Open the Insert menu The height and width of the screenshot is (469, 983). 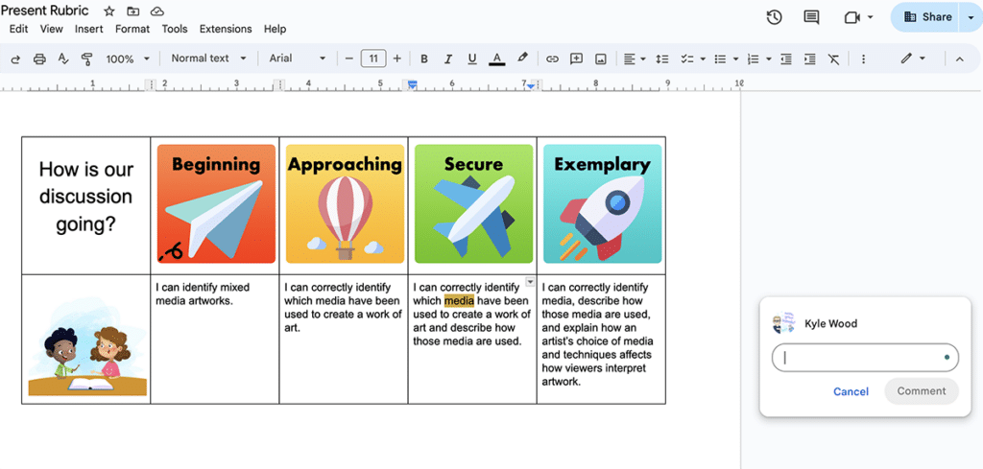[89, 29]
